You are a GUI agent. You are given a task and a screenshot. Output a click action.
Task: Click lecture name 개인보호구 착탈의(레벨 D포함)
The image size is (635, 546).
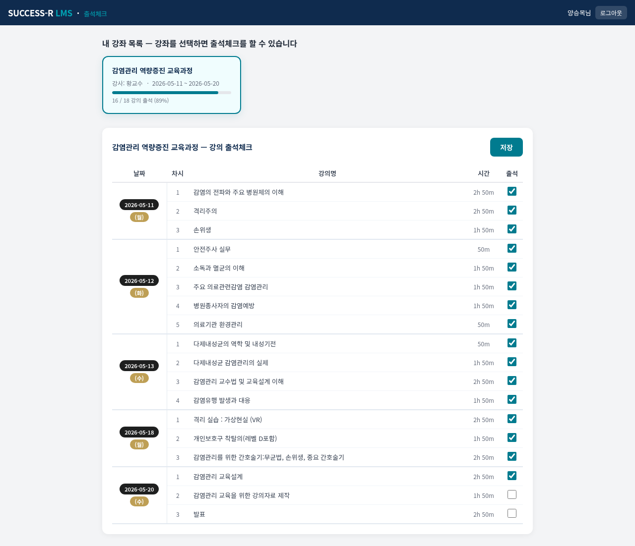click(x=235, y=438)
